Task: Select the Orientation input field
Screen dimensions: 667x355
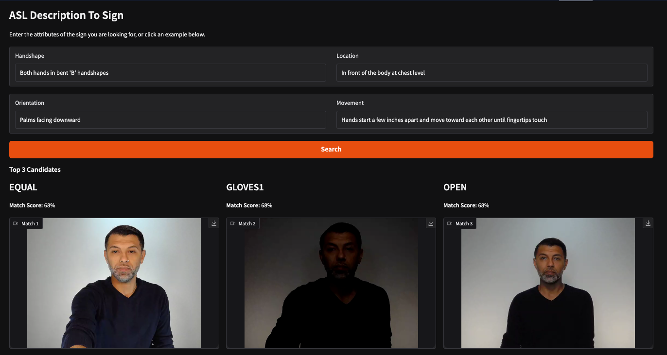Action: click(170, 120)
